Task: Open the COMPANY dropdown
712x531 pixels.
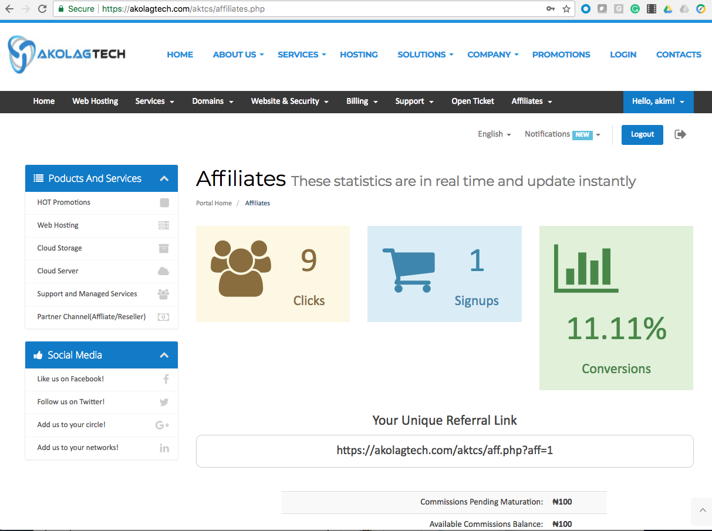Action: click(x=493, y=55)
